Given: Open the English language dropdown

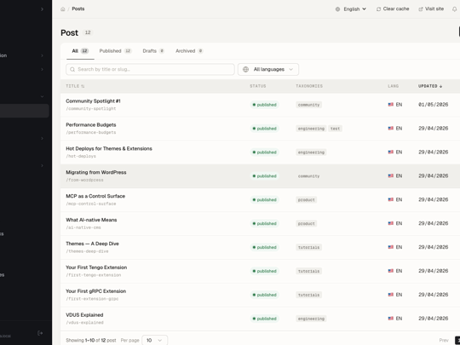Looking at the screenshot, I should [x=351, y=9].
